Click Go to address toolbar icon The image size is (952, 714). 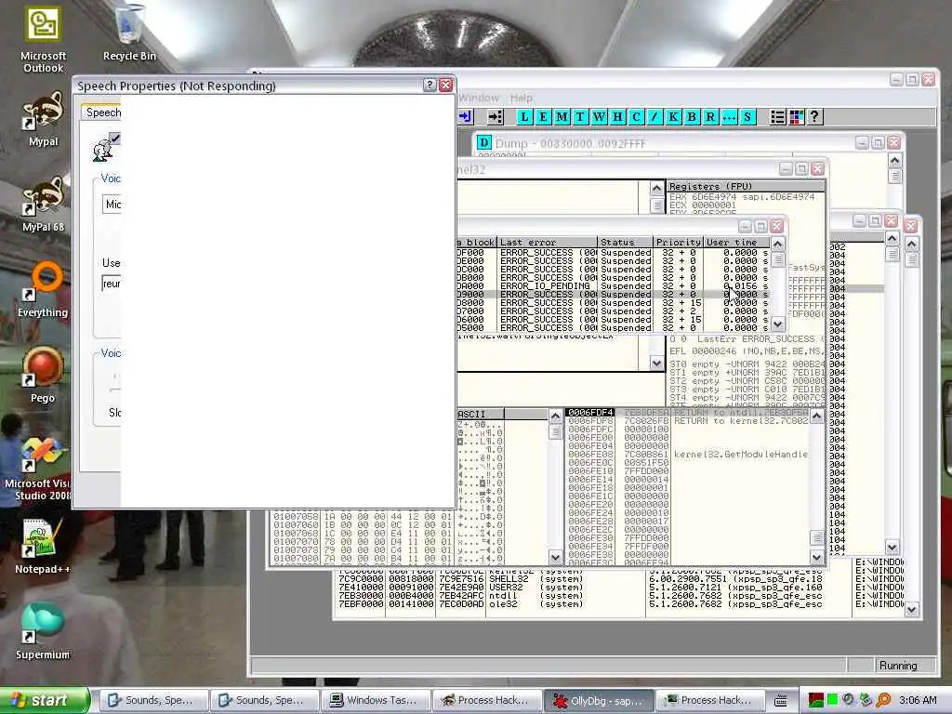(496, 117)
